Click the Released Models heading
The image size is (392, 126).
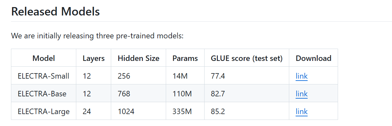[55, 12]
